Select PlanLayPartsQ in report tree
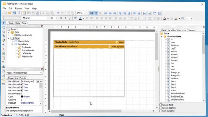This screenshot has height=117, width=208. point(25,35)
